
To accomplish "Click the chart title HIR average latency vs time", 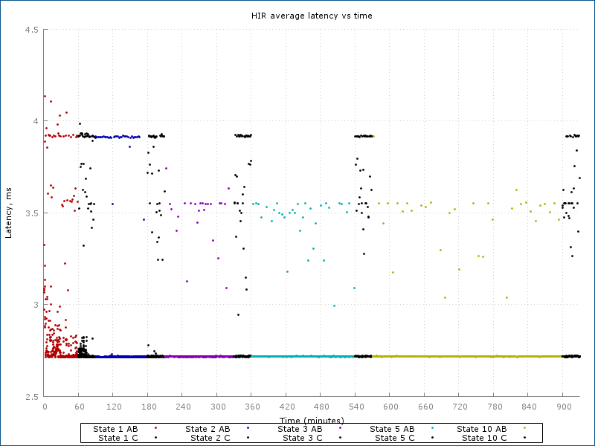I will (312, 16).
